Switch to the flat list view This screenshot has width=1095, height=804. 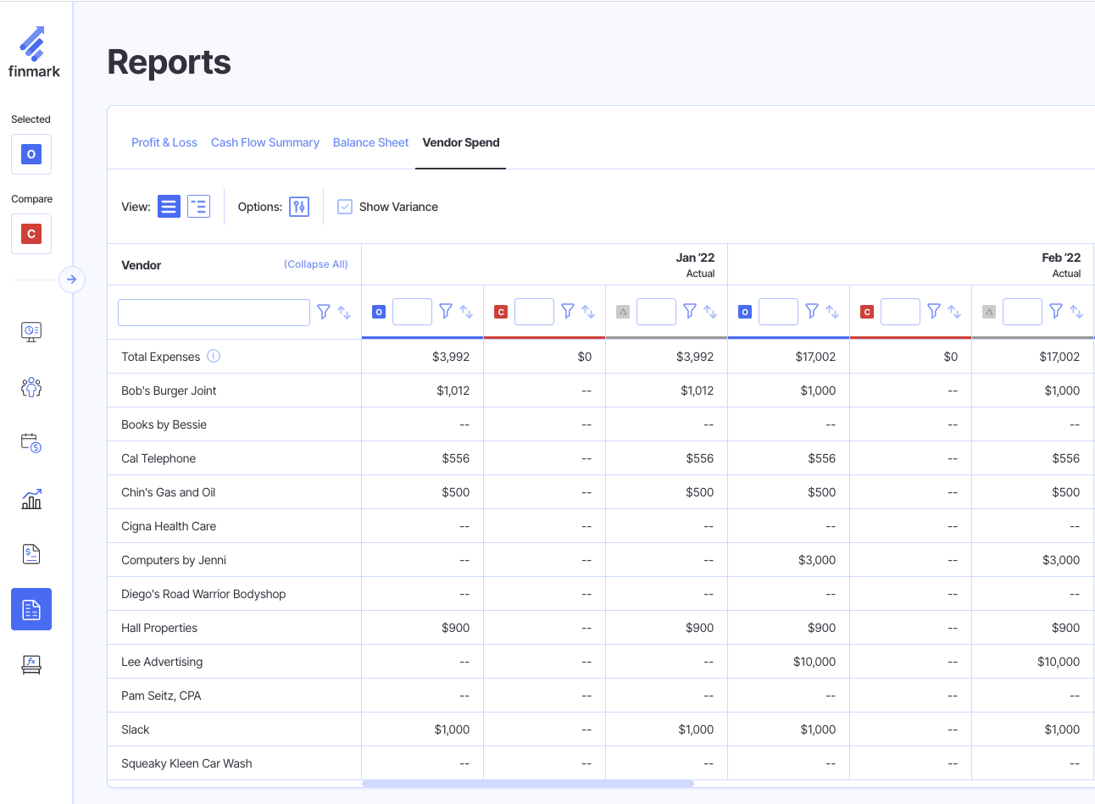click(x=170, y=207)
